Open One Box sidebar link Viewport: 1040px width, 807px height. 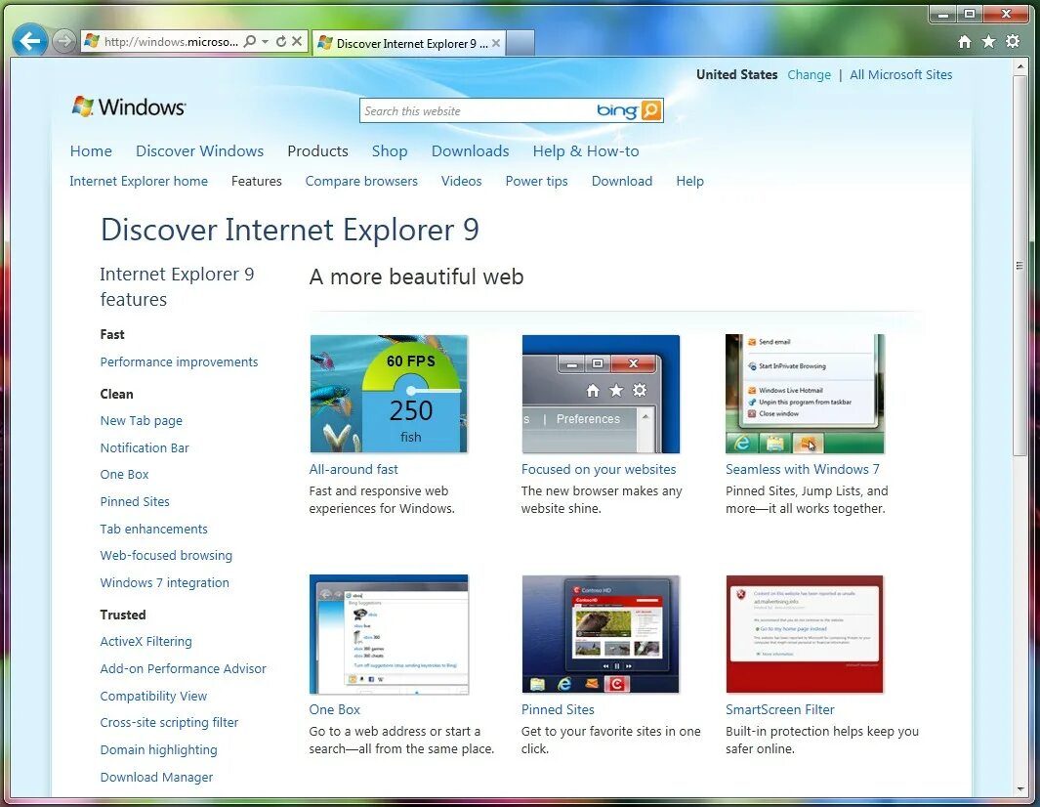click(125, 475)
